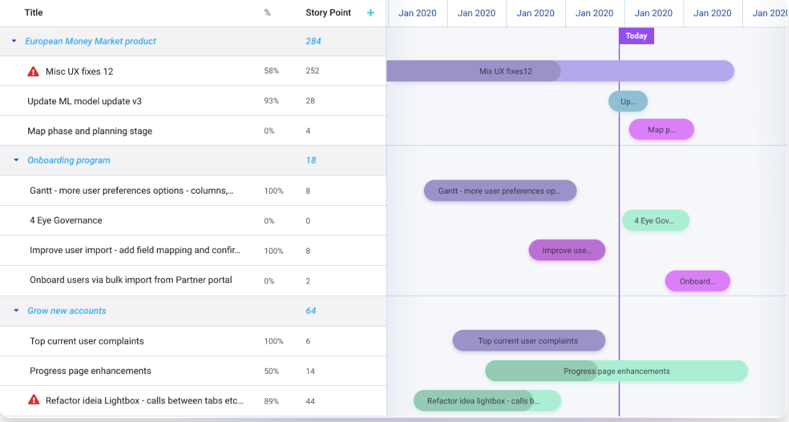The width and height of the screenshot is (789, 422).
Task: Open the 4 Eye Governance row title
Action: [x=66, y=220]
